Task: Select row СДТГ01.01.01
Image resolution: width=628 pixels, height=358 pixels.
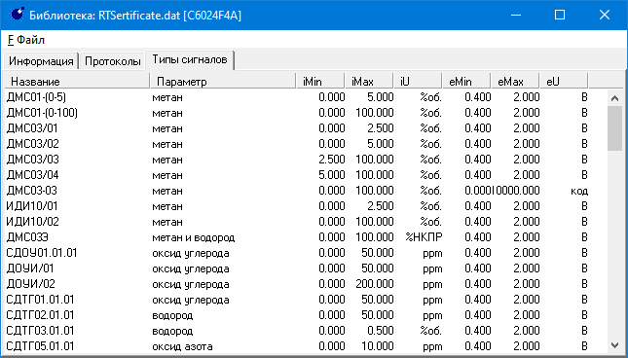Action: 297,300
